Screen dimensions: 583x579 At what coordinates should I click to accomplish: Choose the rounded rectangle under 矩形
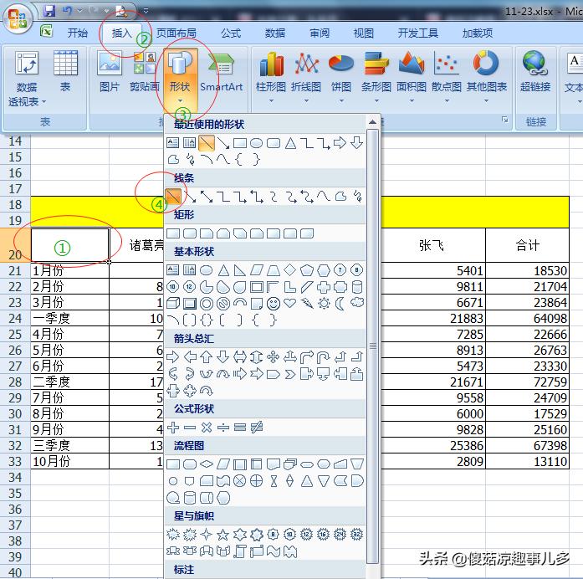point(190,233)
